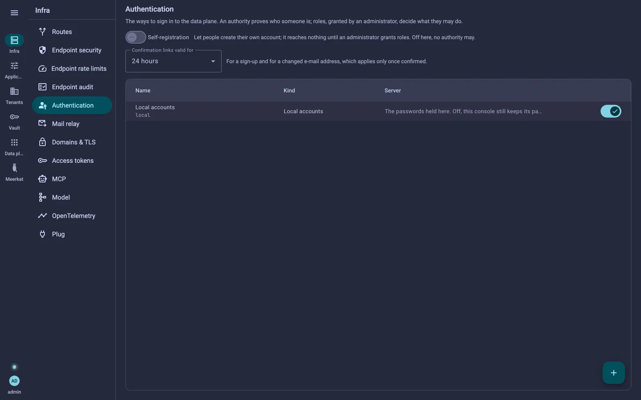The width and height of the screenshot is (641, 400).
Task: Click the Endpoint audit checklist icon
Action: pos(42,87)
